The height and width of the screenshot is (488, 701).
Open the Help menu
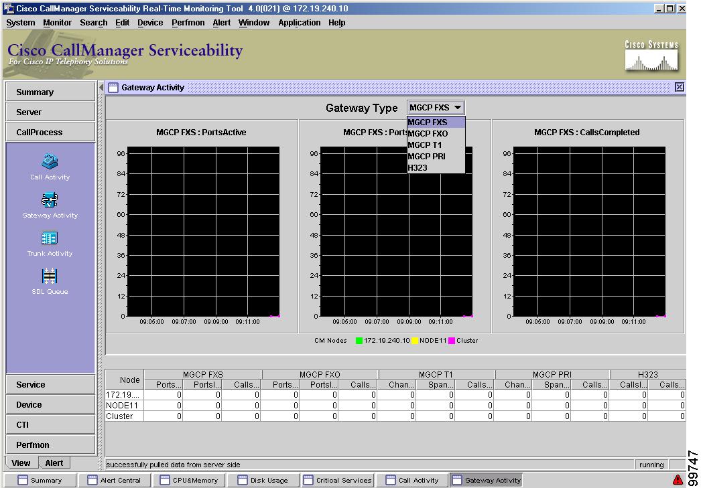[336, 23]
